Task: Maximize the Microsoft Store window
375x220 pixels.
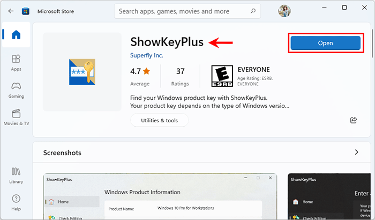Action: click(344, 8)
